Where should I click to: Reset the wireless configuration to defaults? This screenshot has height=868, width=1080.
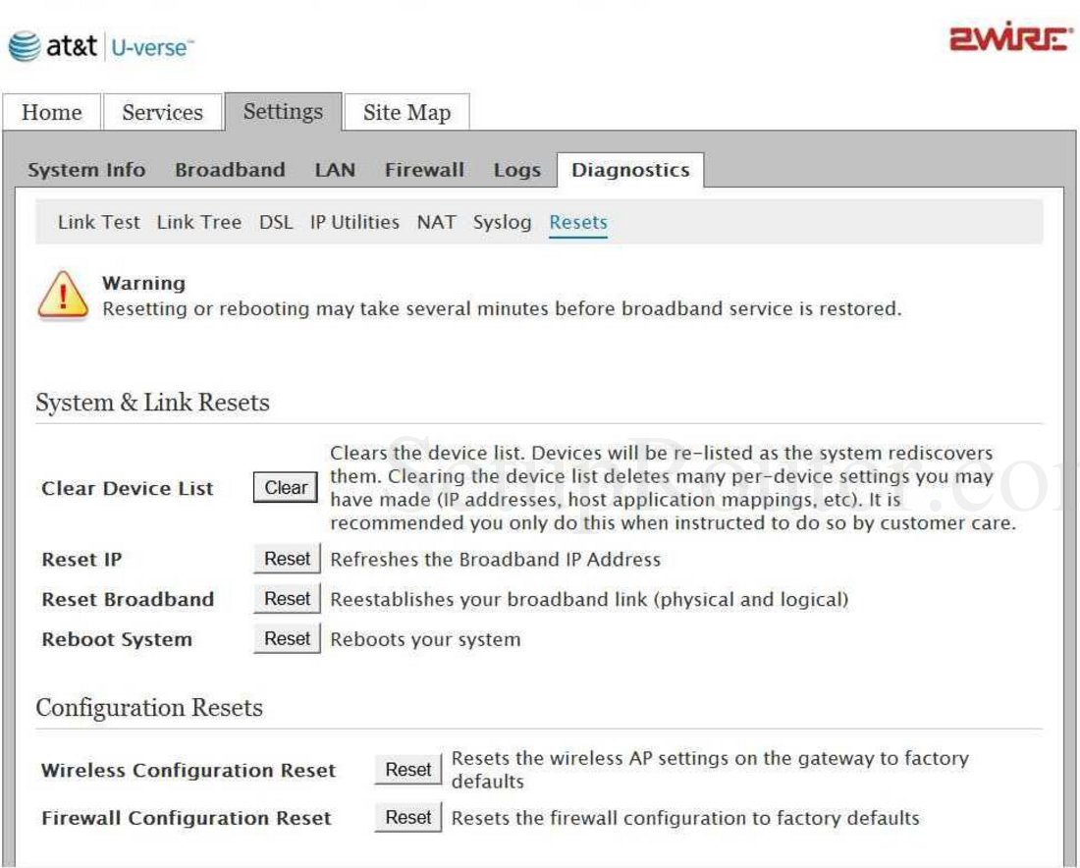tap(407, 770)
